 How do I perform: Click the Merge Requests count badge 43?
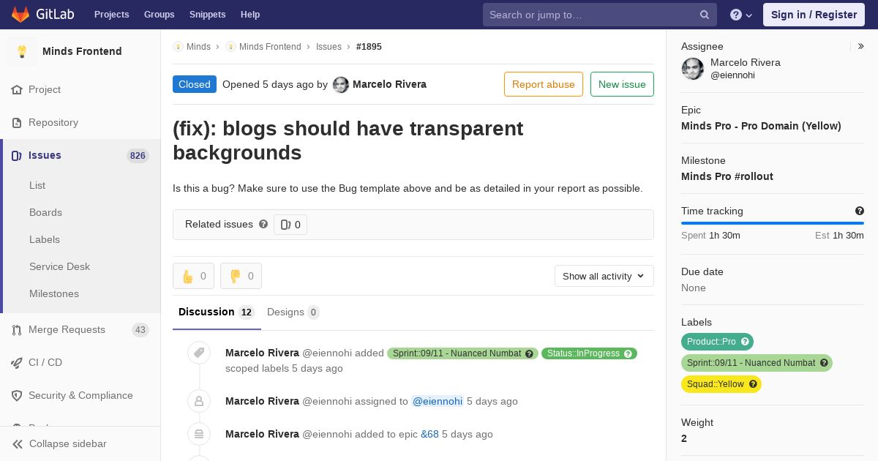140,330
